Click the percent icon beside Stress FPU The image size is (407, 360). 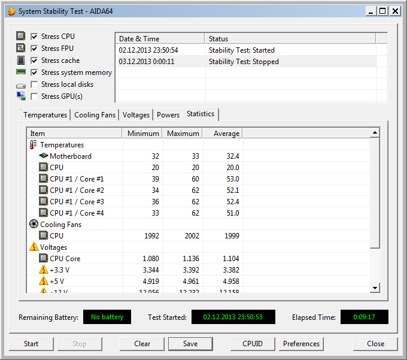[21, 48]
